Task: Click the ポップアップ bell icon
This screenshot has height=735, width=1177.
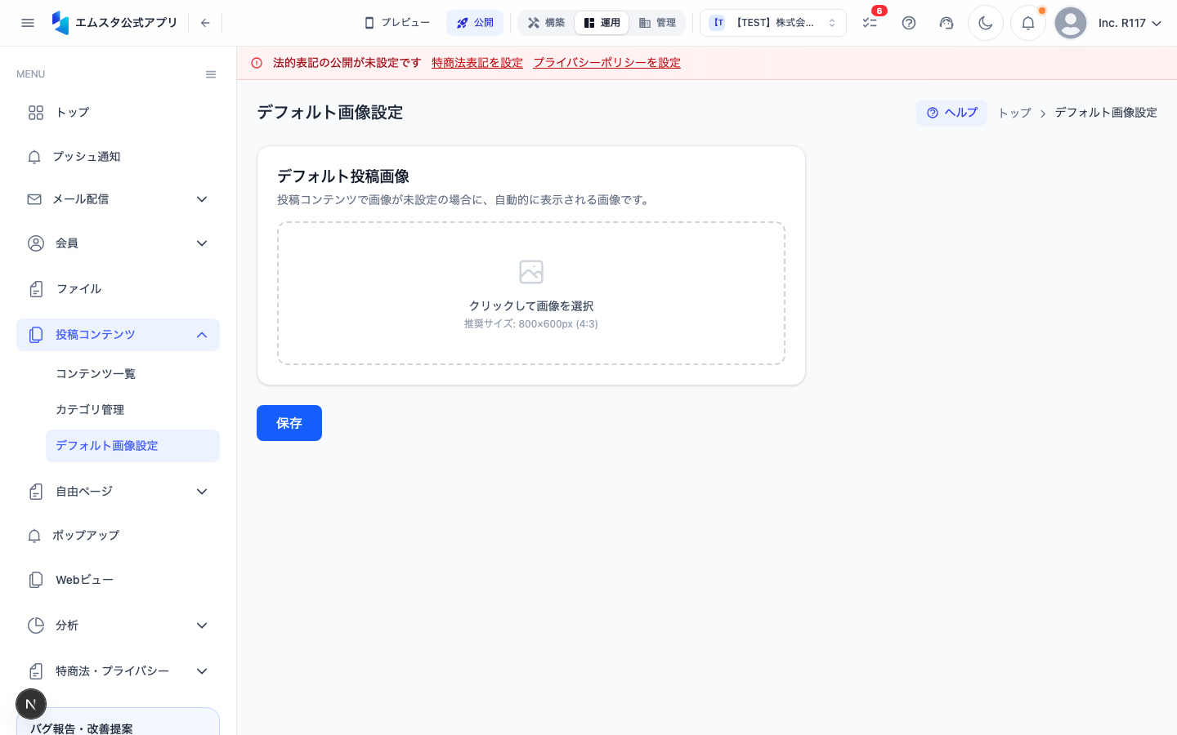Action: click(x=34, y=536)
